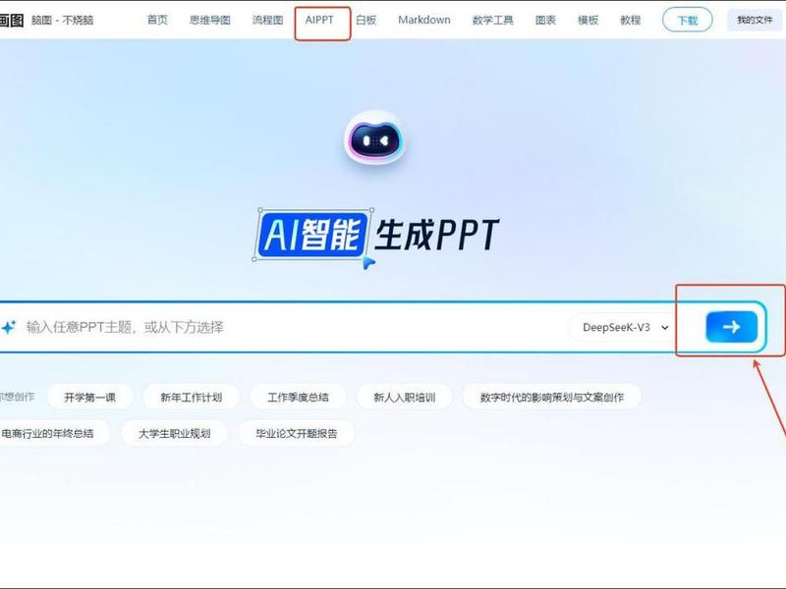Open 数学工具 in navigation
The image size is (786, 589).
coord(492,20)
